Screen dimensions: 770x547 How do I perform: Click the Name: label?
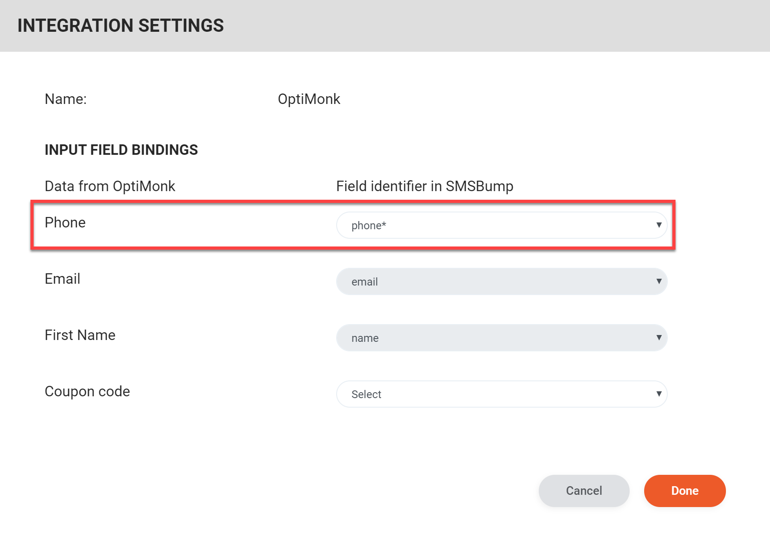[x=65, y=99]
